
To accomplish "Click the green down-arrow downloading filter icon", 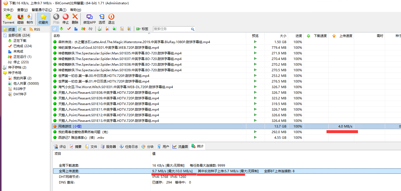I will (x=62, y=29).
